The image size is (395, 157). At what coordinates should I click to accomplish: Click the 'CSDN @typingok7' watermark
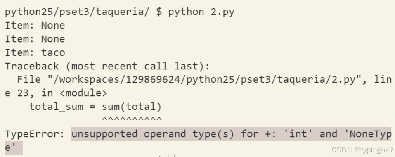362,150
